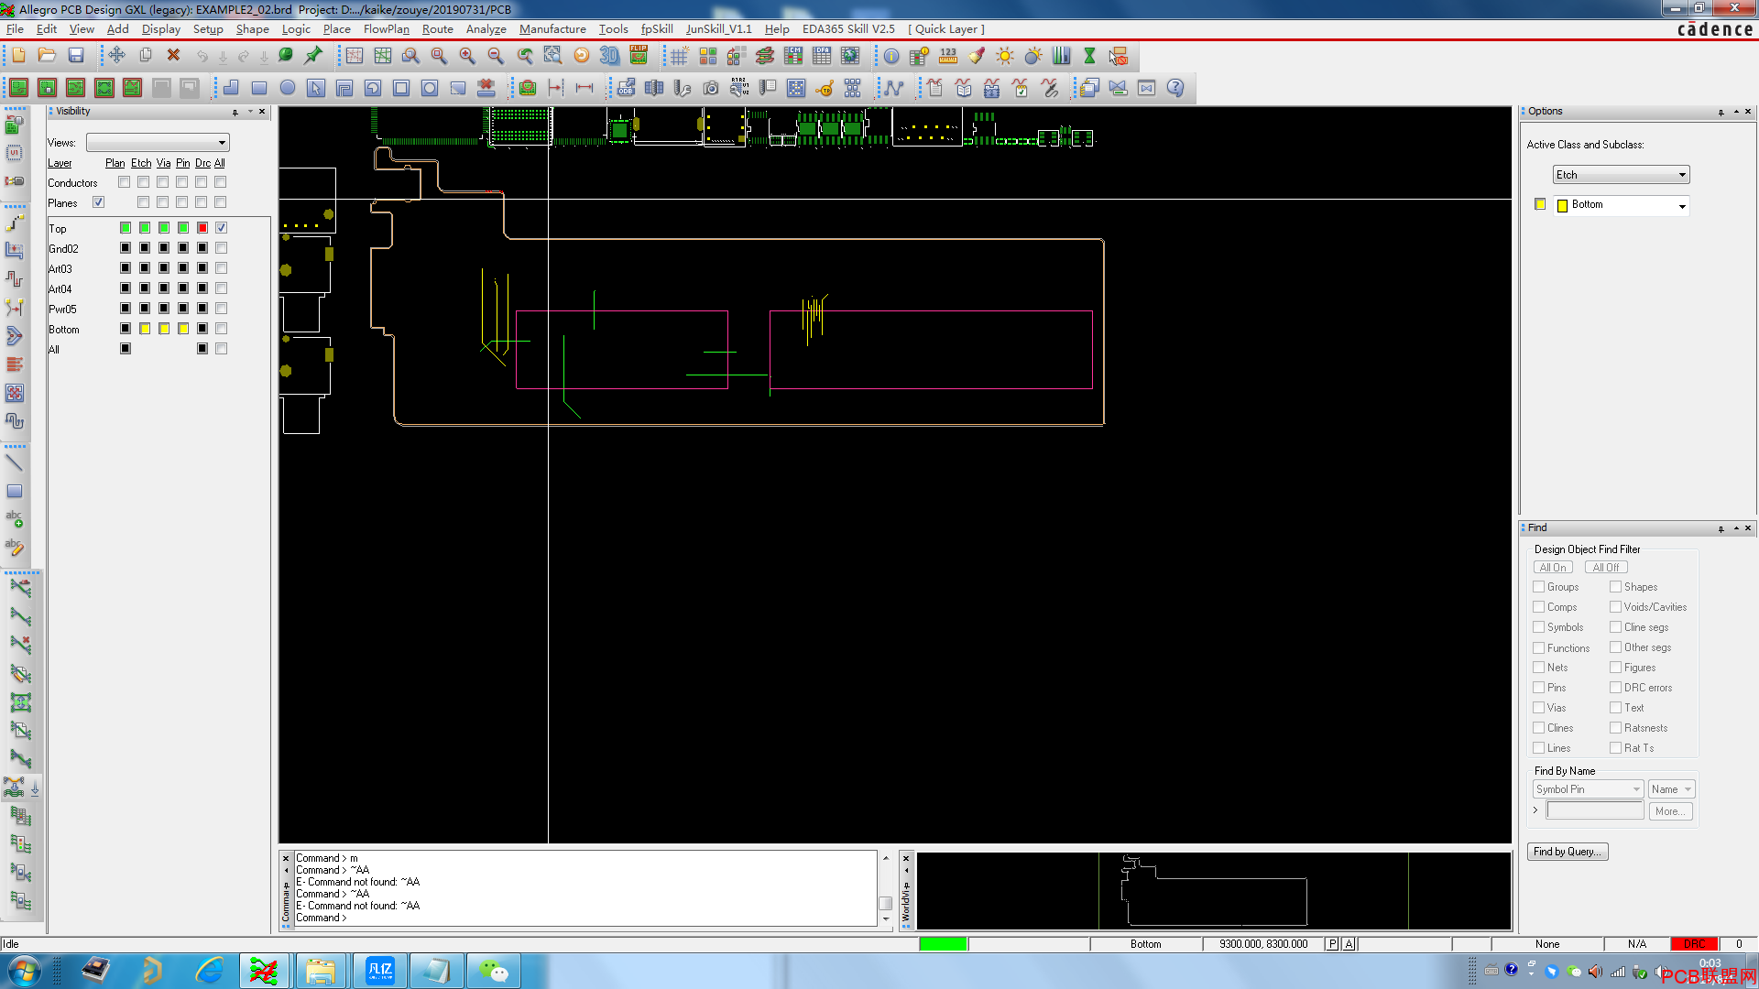Toggle Planes Plan checkbox
This screenshot has width=1759, height=989.
tap(99, 202)
